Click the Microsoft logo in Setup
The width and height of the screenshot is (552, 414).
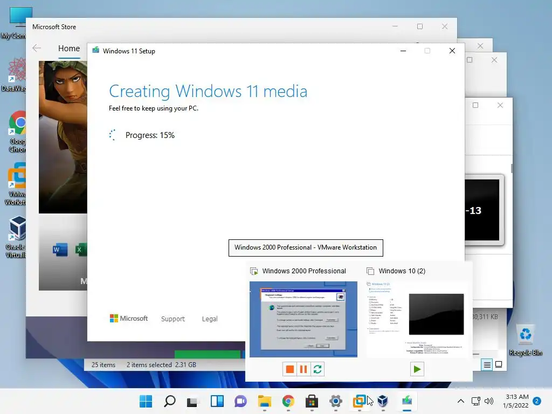click(x=129, y=319)
